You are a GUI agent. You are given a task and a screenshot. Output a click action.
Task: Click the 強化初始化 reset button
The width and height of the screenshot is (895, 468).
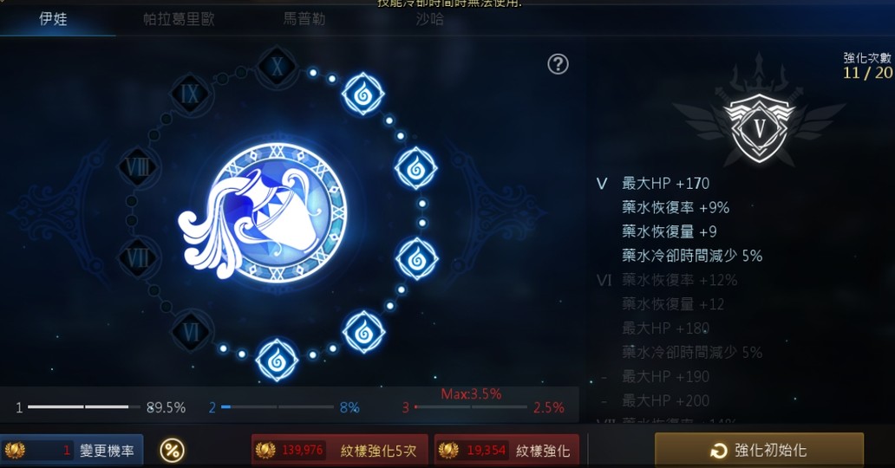tap(759, 451)
